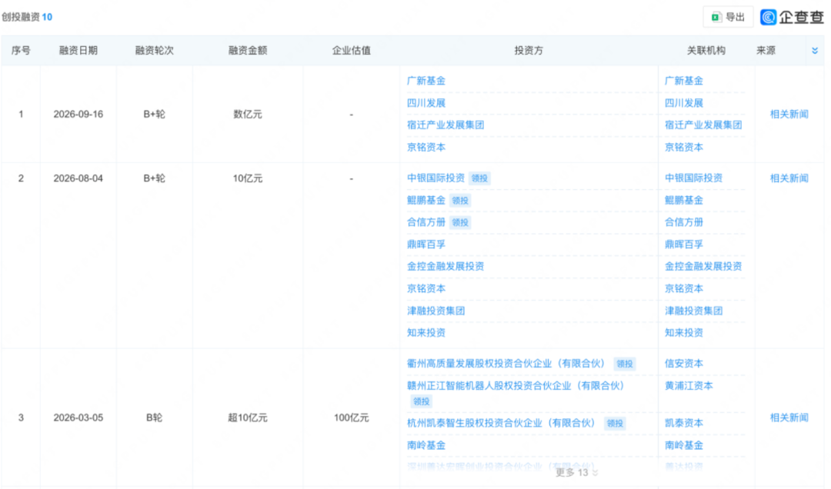Open investor 津融投资集团 in 投资方 column
Image resolution: width=831 pixels, height=489 pixels.
point(436,311)
